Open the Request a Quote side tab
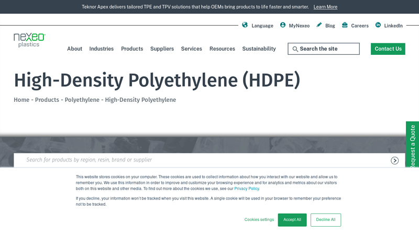 (412, 146)
